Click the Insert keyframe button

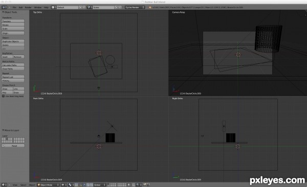[7, 57]
